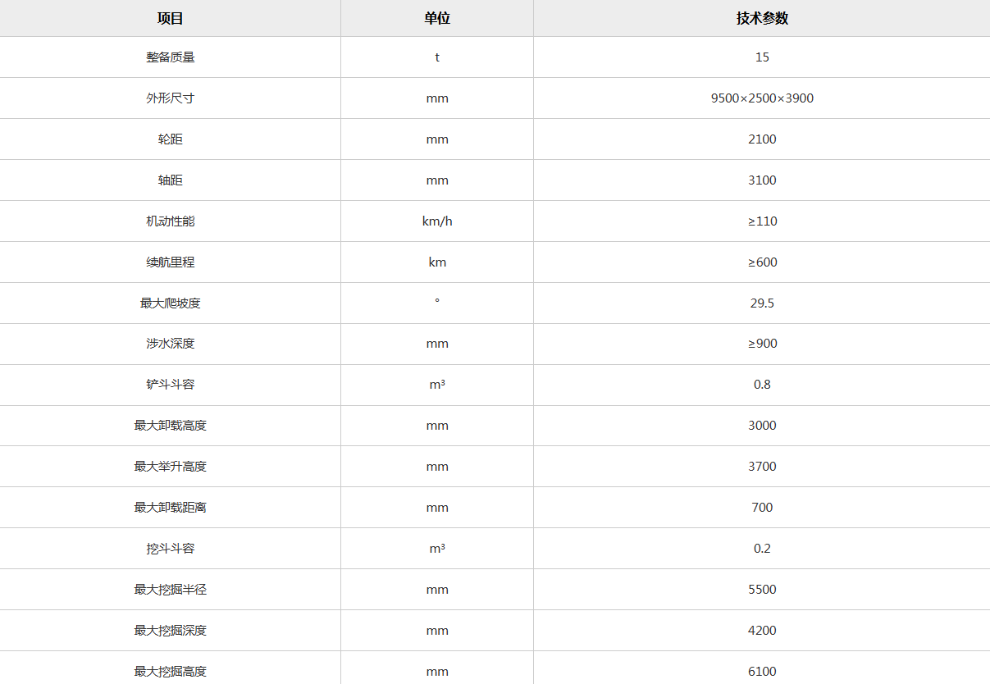Viewport: 990px width, 684px height.
Task: Select the 整备质量 row label
Action: (x=171, y=57)
